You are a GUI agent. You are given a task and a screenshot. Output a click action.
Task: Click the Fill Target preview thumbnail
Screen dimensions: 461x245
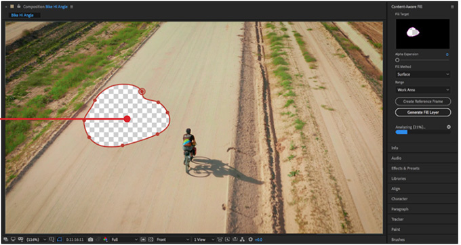point(422,34)
